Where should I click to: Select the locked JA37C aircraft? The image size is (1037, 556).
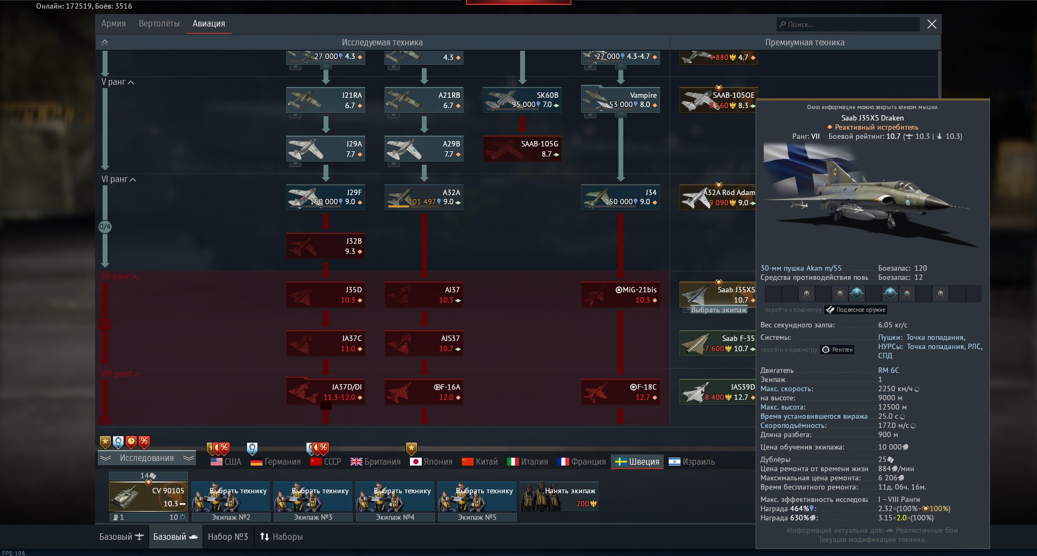(x=326, y=343)
